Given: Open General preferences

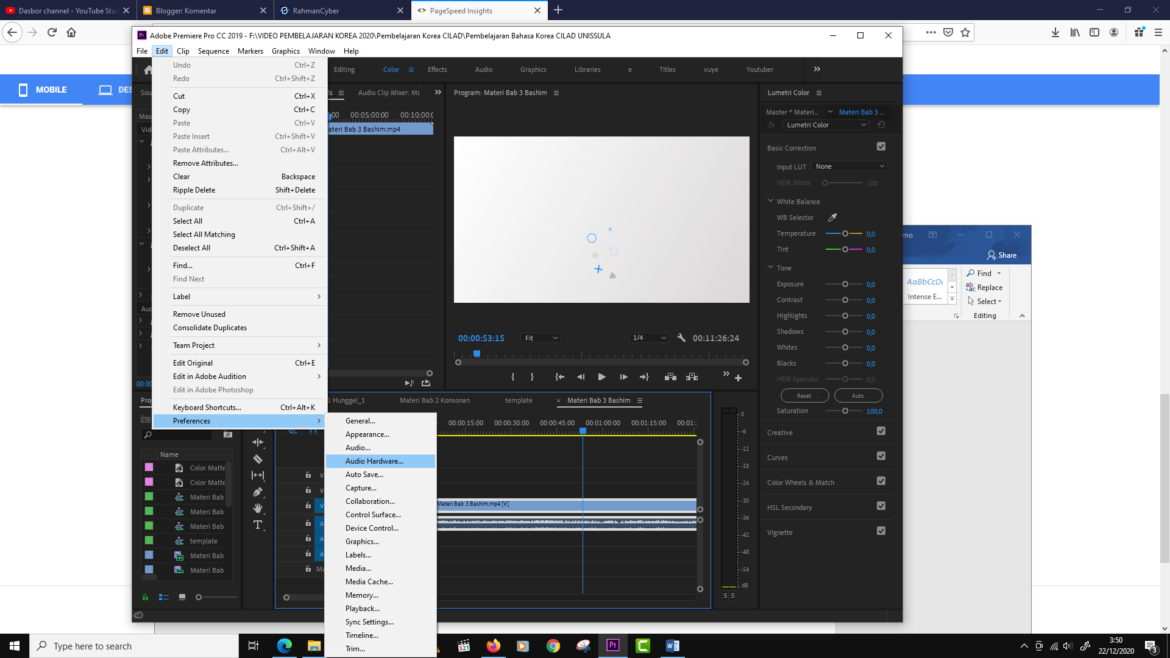Looking at the screenshot, I should 381,421.
